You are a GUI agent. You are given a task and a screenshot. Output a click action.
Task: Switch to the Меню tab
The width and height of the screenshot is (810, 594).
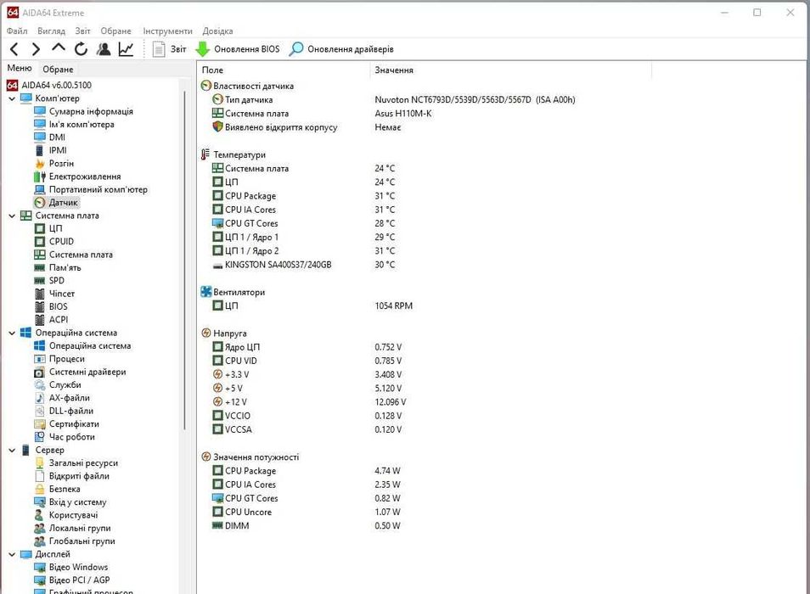[x=20, y=68]
